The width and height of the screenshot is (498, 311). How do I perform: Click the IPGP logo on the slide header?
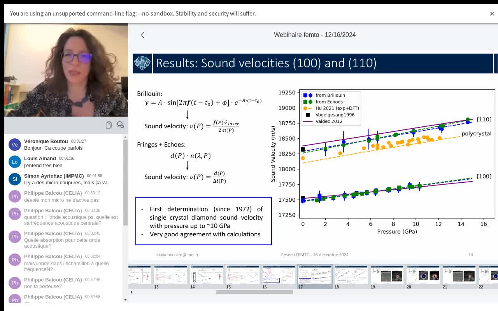(142, 63)
